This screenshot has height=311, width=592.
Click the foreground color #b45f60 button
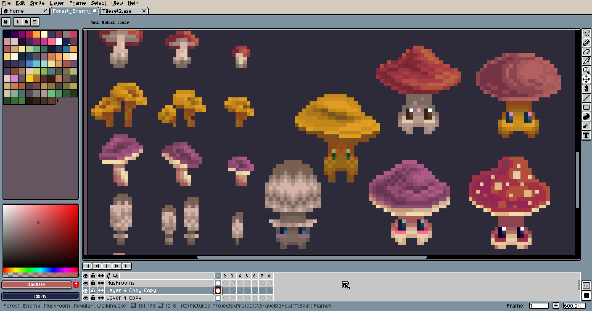36,284
